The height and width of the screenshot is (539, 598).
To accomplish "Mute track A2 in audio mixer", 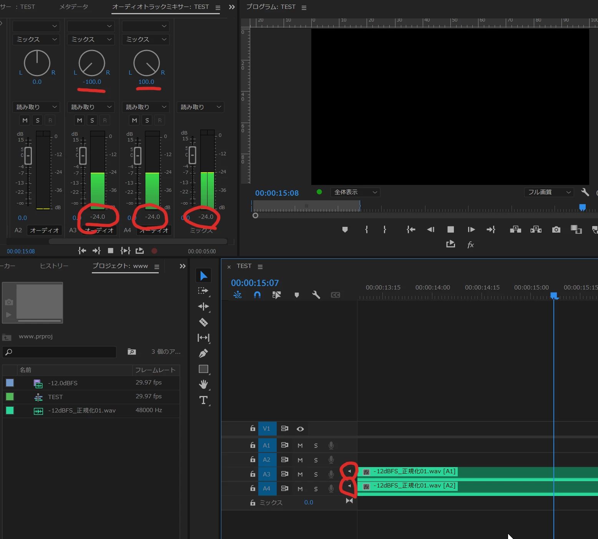I will 25,120.
